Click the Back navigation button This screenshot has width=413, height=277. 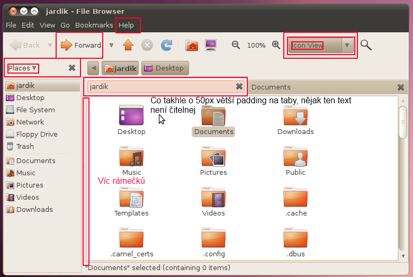click(x=25, y=46)
